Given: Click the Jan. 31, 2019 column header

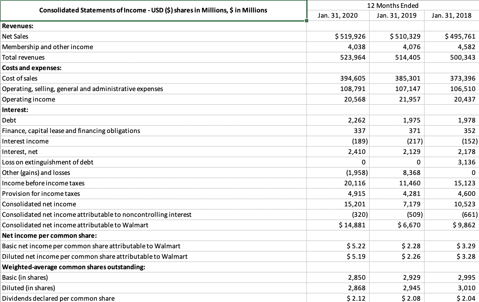Looking at the screenshot, I should tap(397, 15).
